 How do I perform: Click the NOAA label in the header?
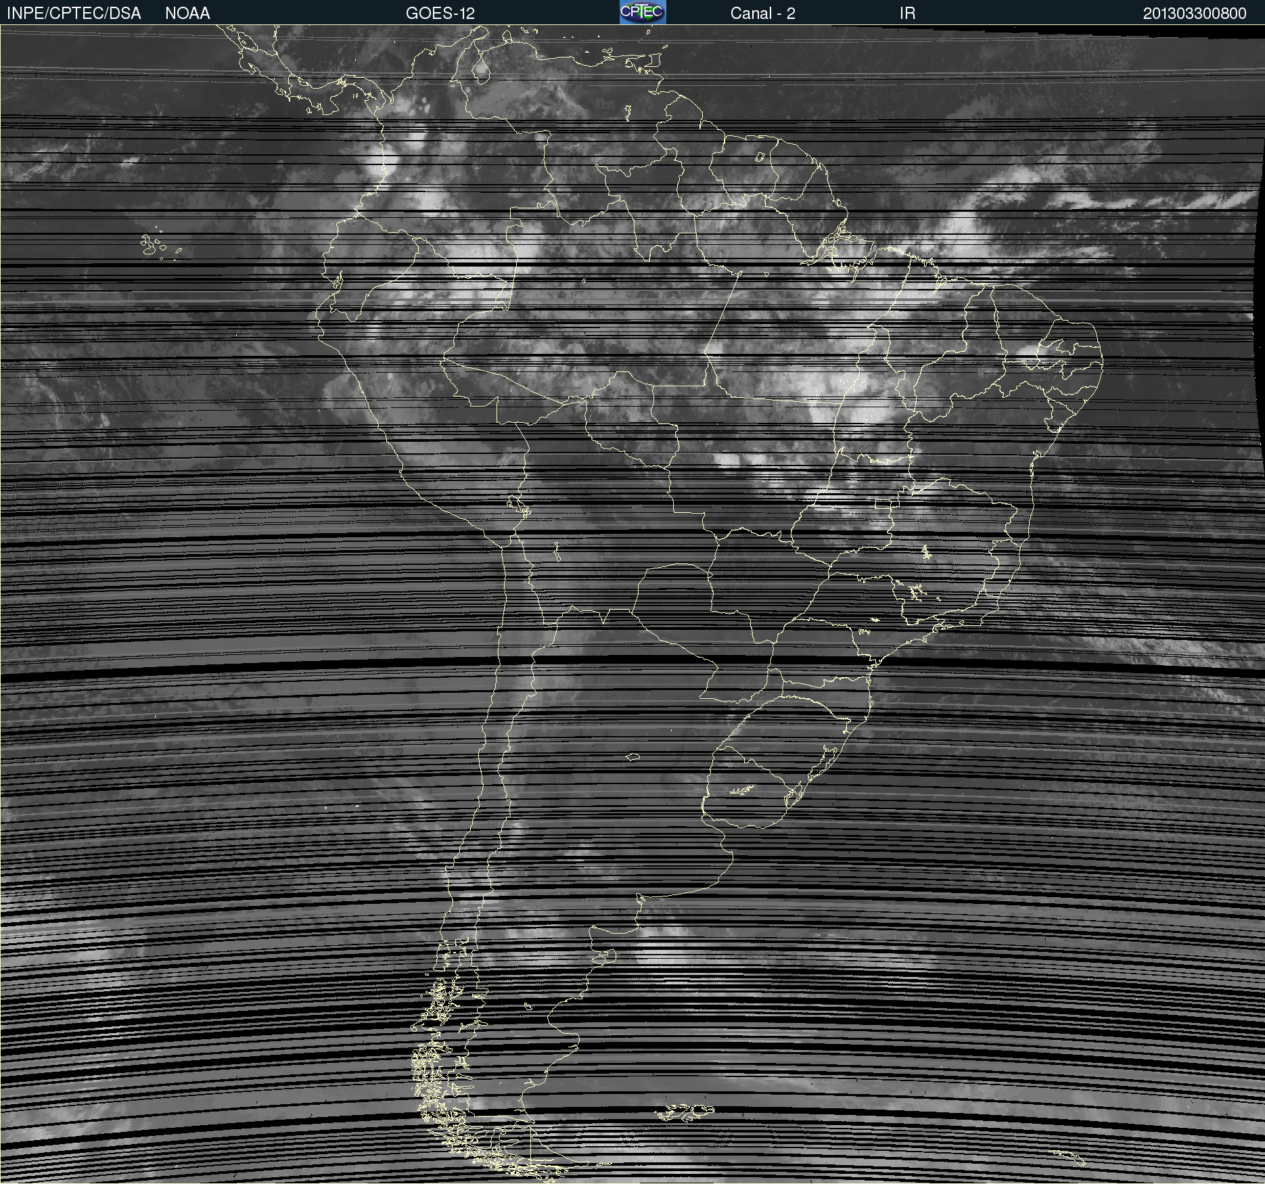click(x=187, y=14)
